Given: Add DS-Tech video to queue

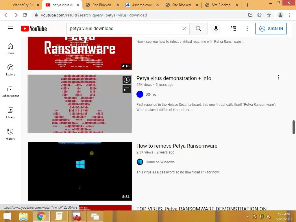Looking at the screenshot, I should coord(127,89).
